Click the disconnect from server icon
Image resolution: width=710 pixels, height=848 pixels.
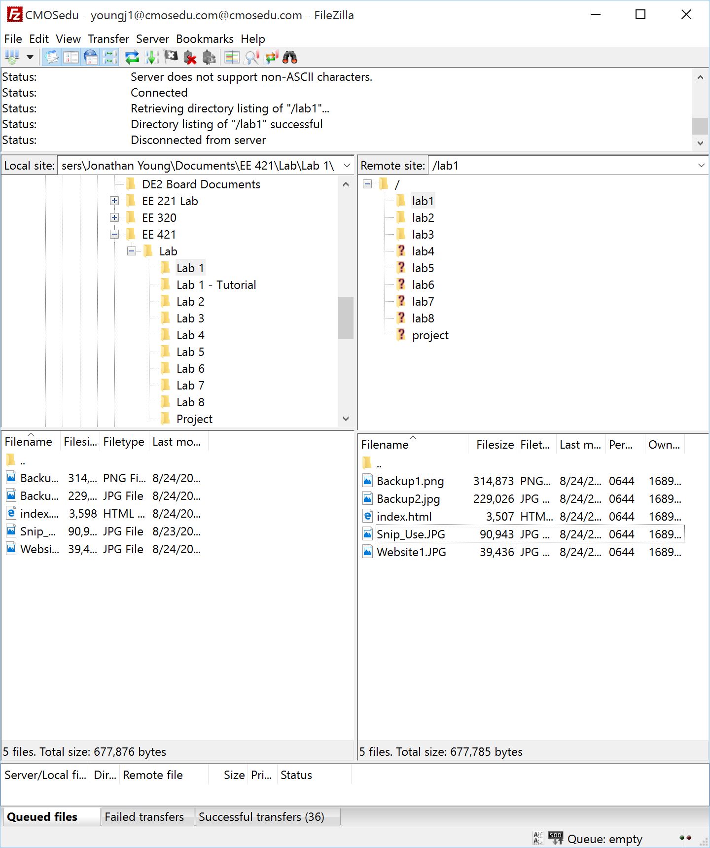click(x=190, y=58)
